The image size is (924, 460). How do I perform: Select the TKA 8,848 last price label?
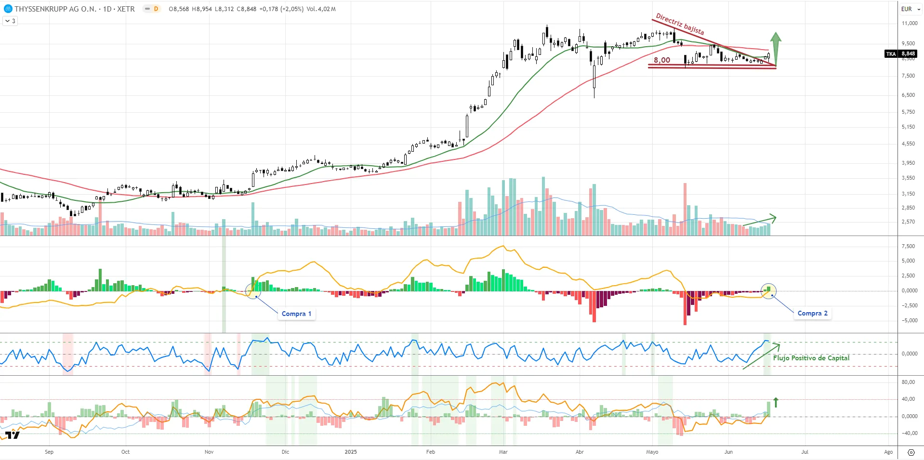900,53
